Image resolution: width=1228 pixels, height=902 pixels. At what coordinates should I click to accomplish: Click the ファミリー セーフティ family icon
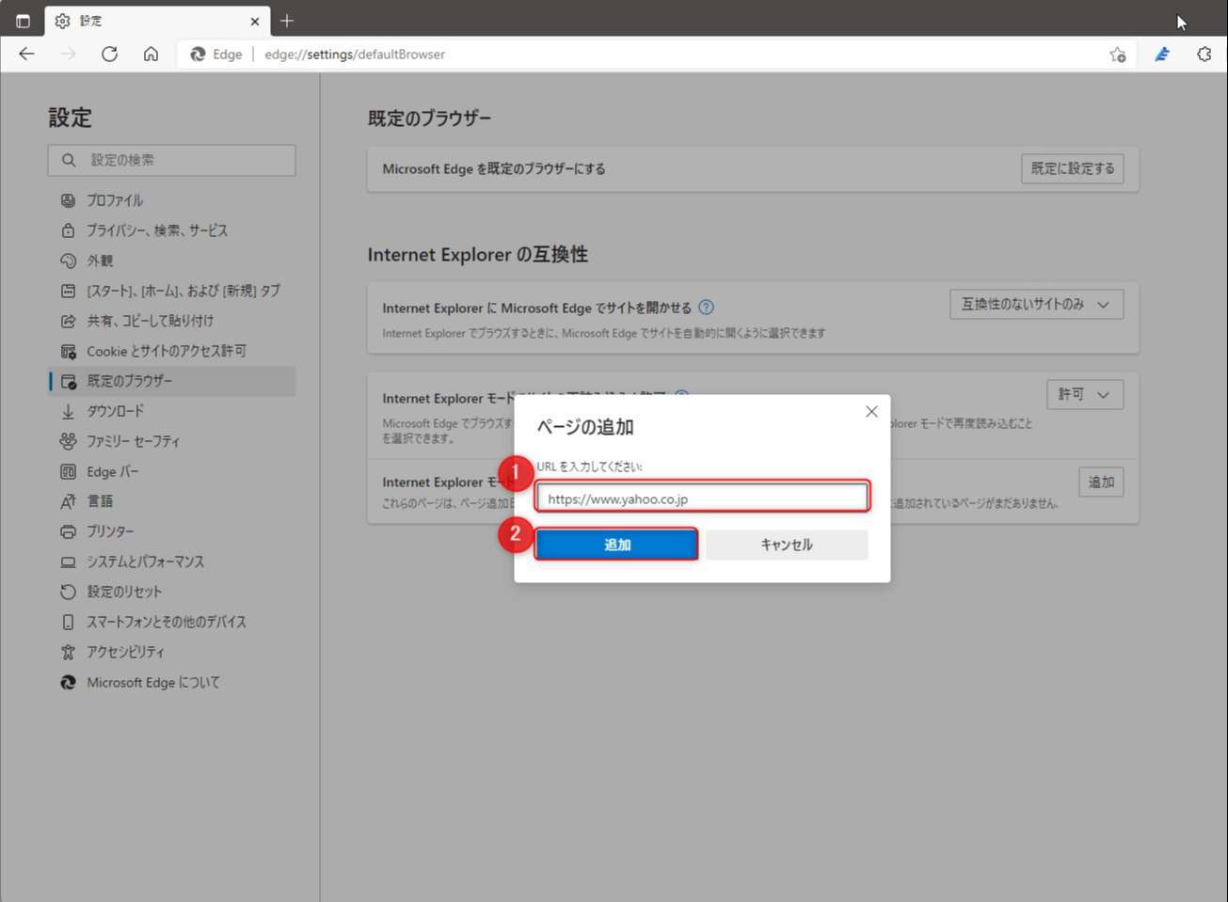pyautogui.click(x=68, y=441)
